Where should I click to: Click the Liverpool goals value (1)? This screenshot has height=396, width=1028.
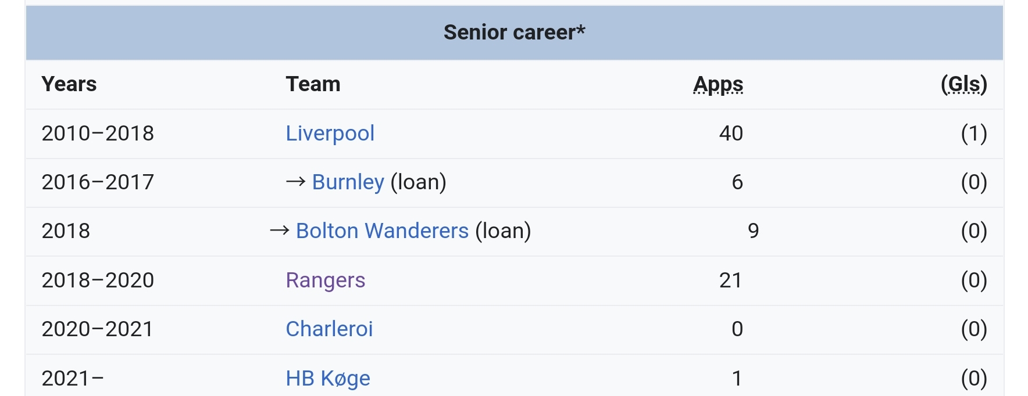click(x=973, y=134)
